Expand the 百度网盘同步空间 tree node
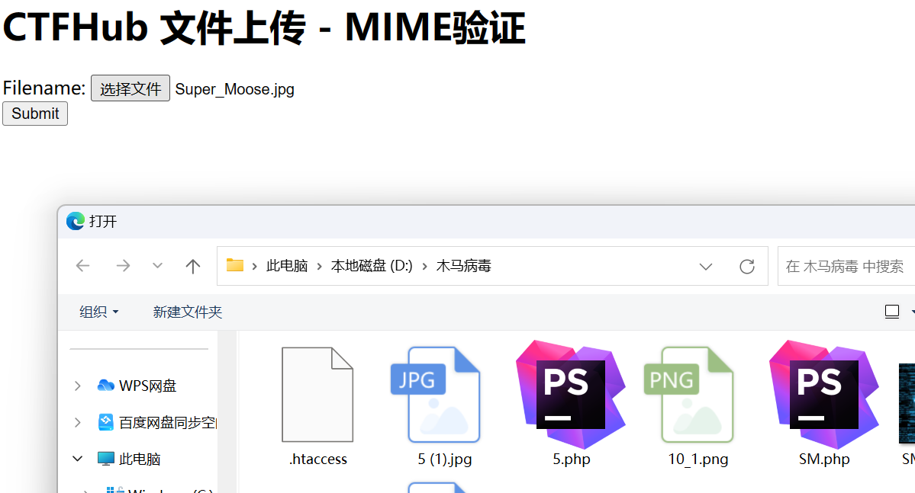 tap(77, 422)
